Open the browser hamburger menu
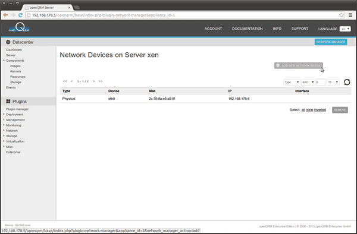The image size is (357, 234). 350,15
